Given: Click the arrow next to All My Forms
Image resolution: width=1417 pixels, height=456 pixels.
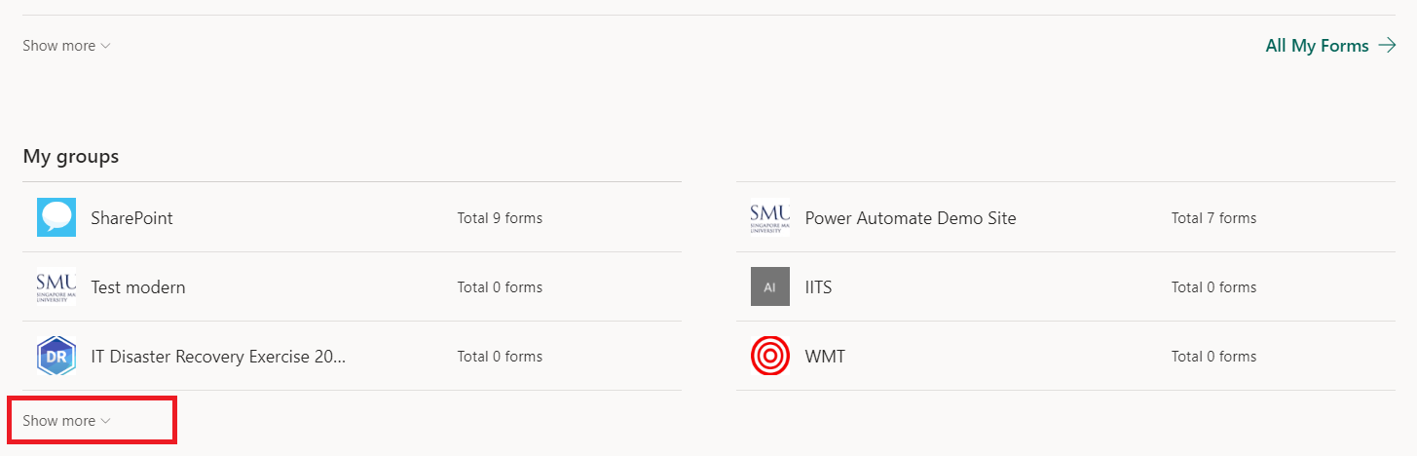Looking at the screenshot, I should [x=1387, y=46].
